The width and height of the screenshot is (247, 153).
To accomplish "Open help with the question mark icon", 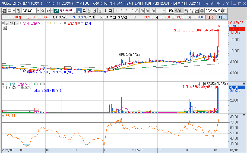I will [x=227, y=3].
